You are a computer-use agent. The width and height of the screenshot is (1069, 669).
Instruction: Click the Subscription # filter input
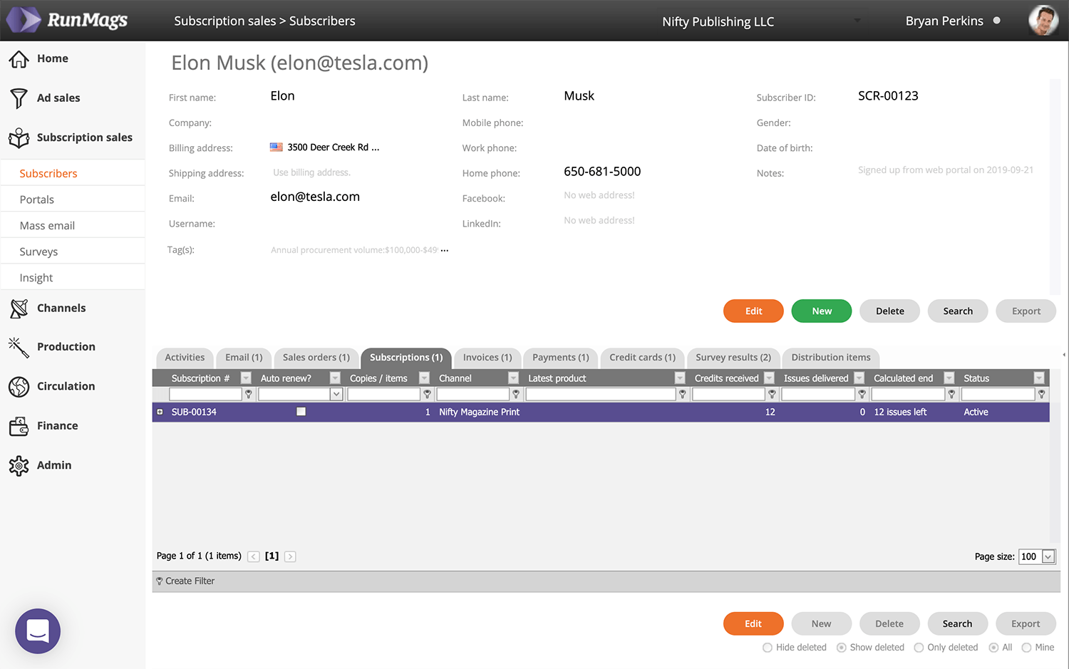[205, 394]
